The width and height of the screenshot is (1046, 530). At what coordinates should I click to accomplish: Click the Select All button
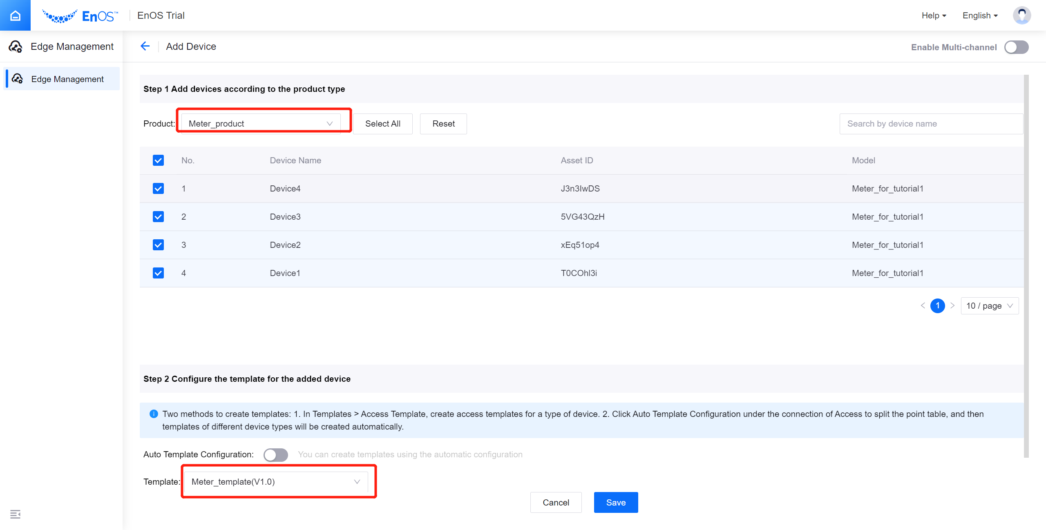point(383,124)
